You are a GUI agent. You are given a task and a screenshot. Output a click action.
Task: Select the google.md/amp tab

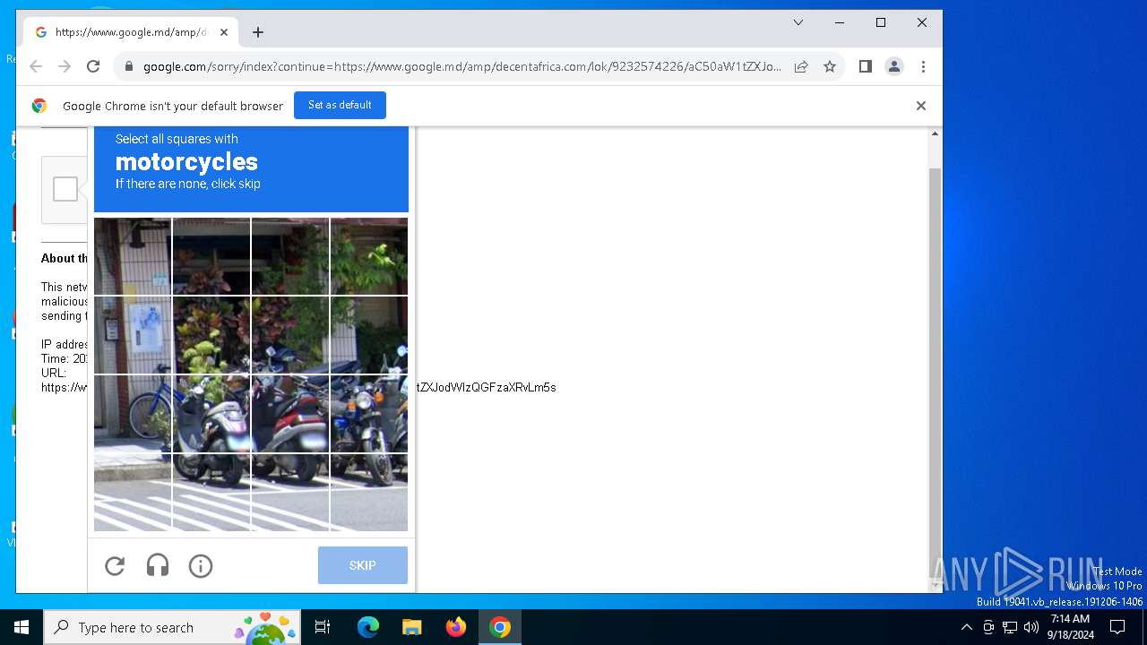(131, 32)
